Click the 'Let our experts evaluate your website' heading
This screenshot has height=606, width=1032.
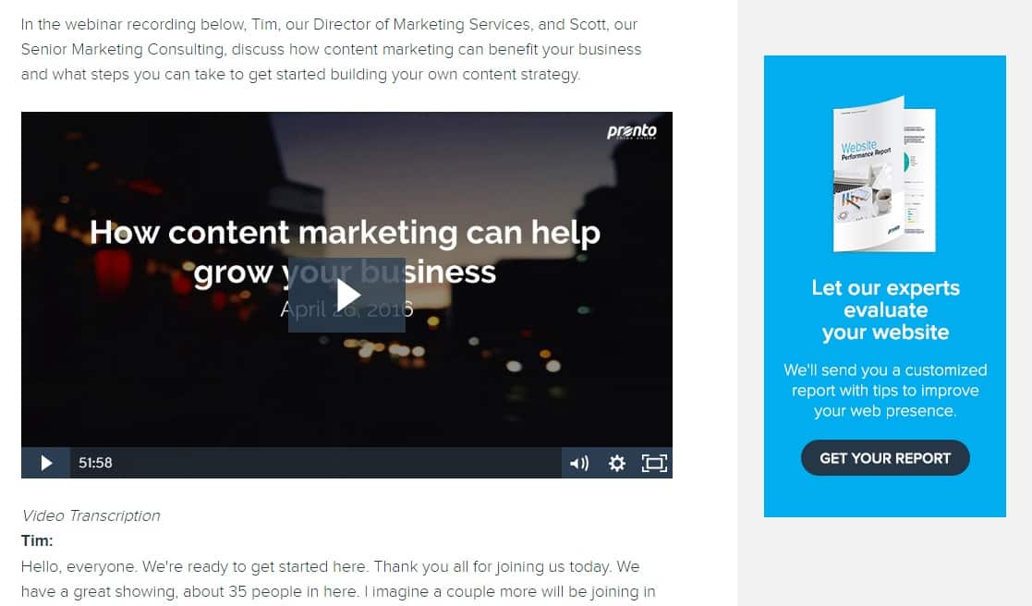885,309
